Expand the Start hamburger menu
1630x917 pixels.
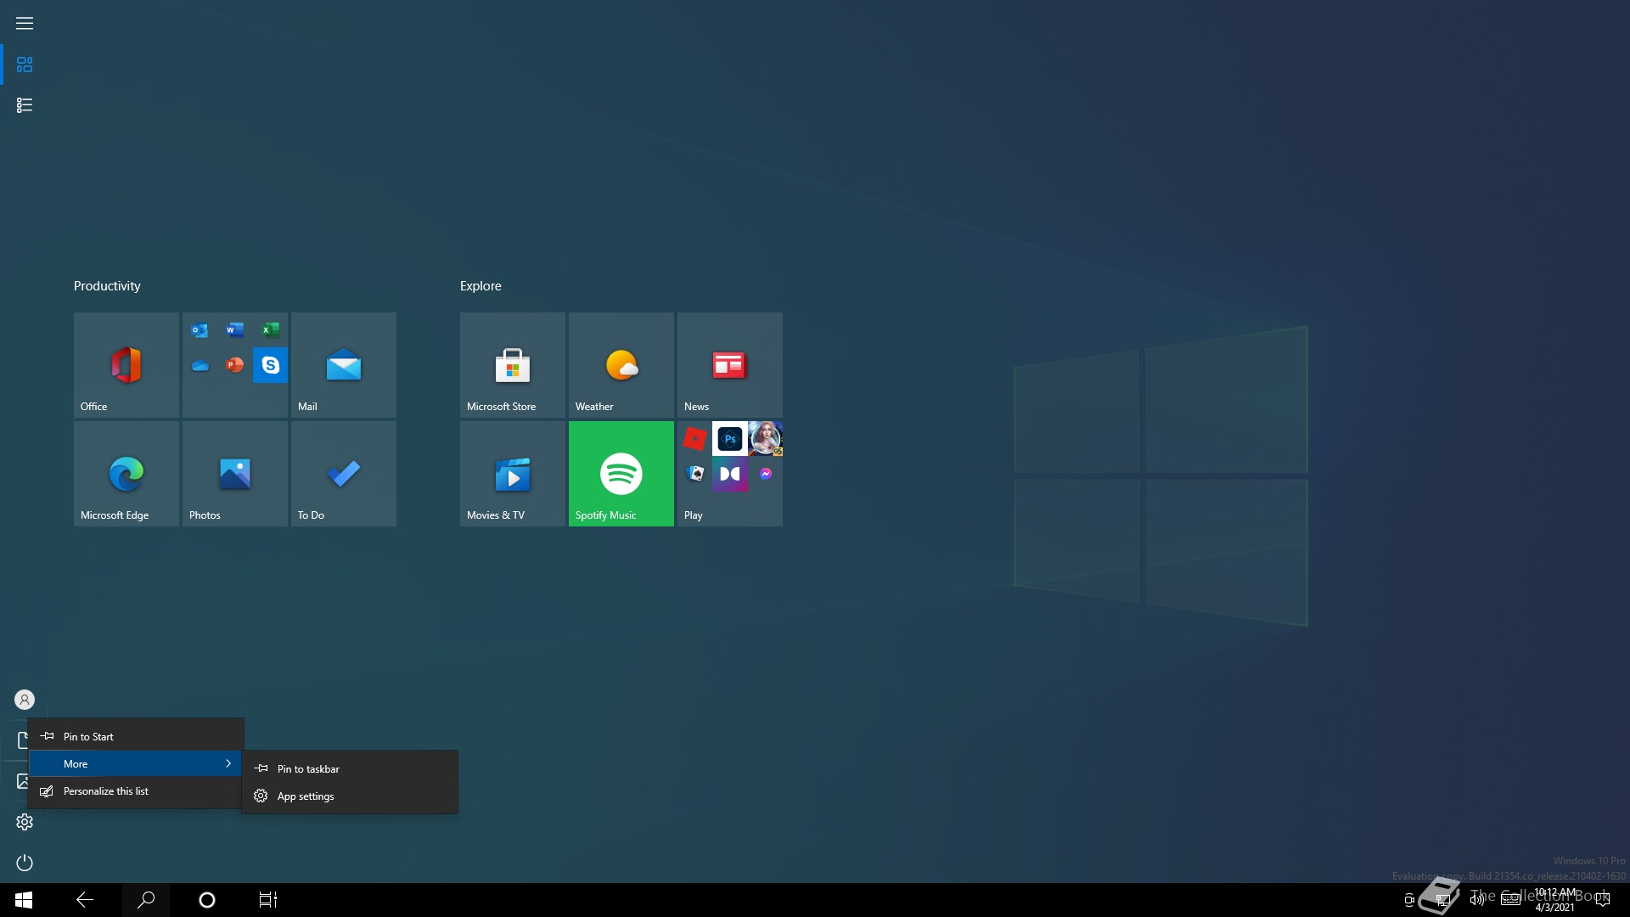(25, 24)
